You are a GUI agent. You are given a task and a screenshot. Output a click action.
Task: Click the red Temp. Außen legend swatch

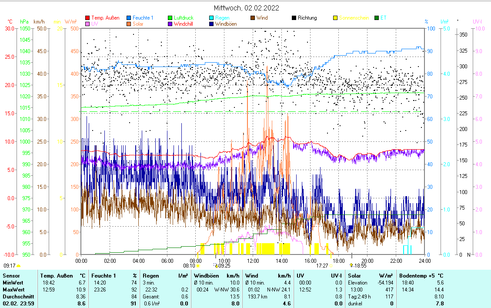click(x=87, y=18)
